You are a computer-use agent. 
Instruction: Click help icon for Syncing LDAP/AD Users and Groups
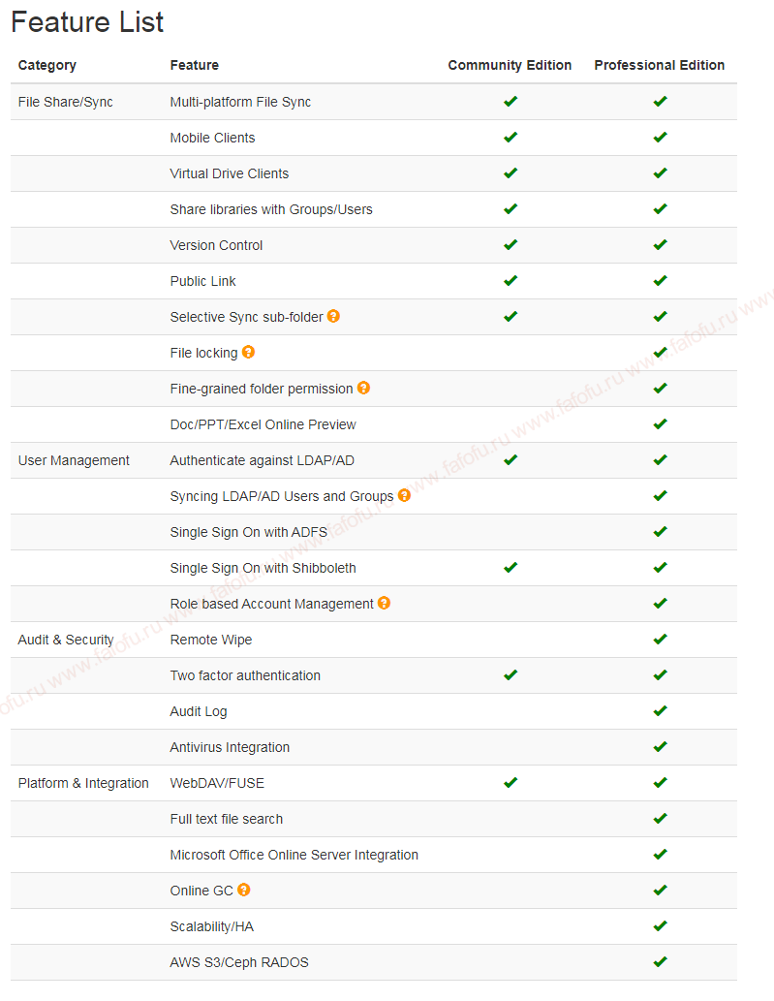[x=404, y=495]
